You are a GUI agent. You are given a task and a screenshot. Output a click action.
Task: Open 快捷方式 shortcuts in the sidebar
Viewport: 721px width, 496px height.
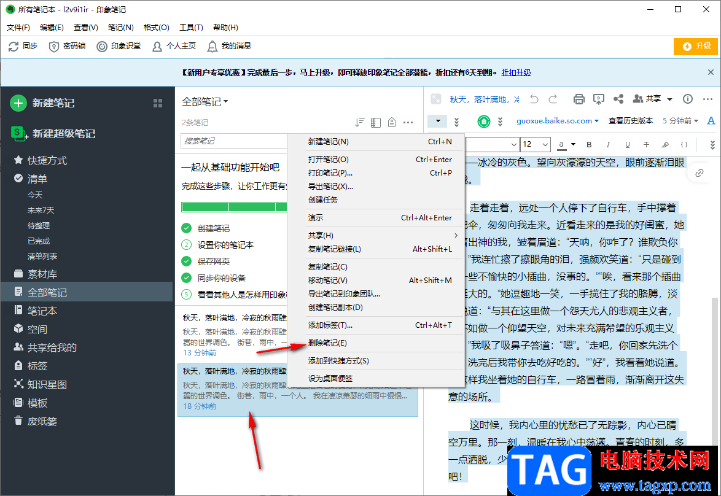(41, 160)
